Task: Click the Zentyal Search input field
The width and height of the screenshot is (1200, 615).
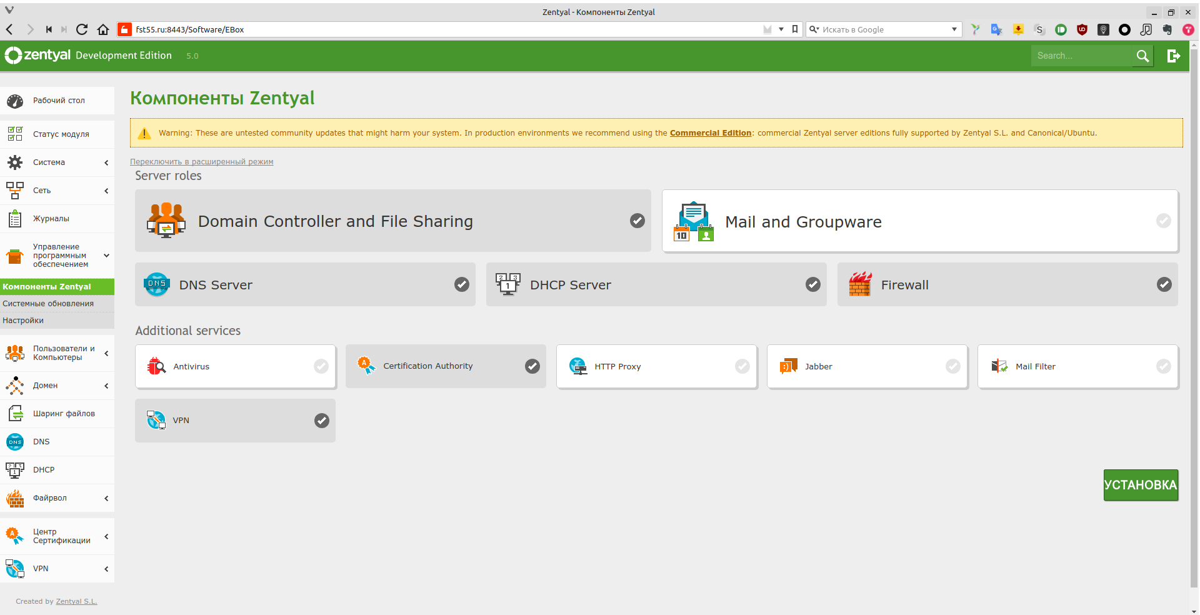Action: coord(1082,56)
